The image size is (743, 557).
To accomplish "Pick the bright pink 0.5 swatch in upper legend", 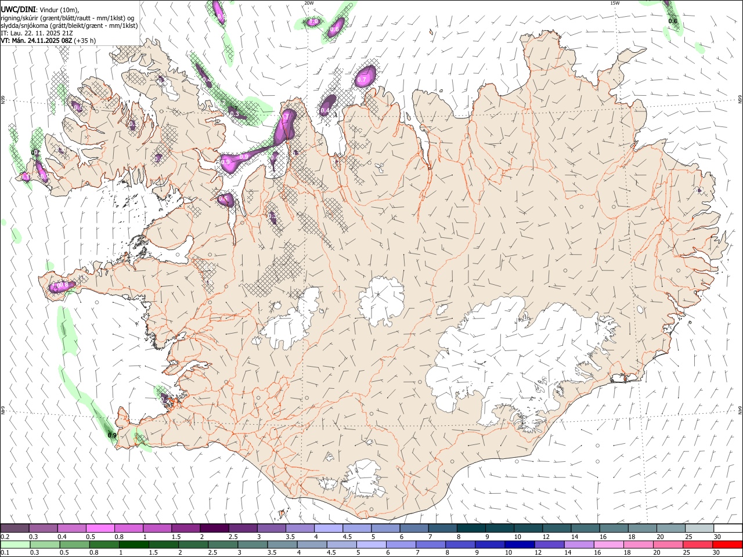I will (x=100, y=529).
